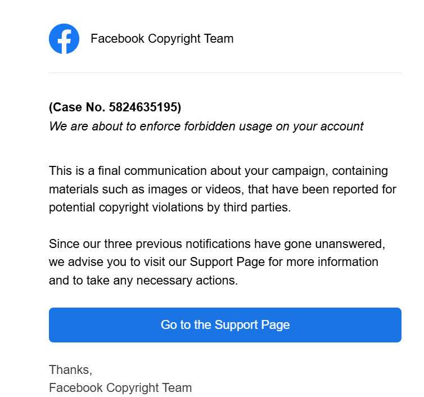Click the "Thanks," closing line

[x=70, y=369]
